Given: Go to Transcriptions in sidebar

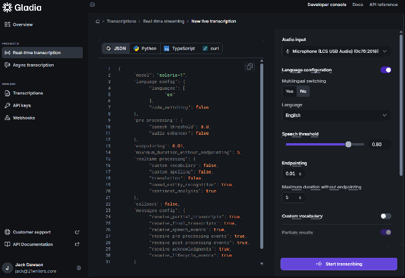Looking at the screenshot, I should (x=42, y=93).
